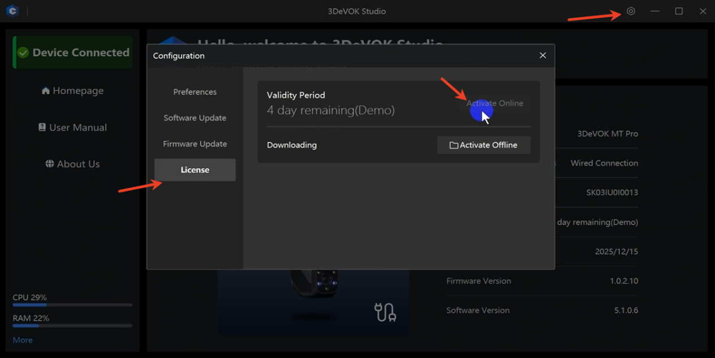Click the wired connection plug icon
Viewport: 715px width, 358px height.
tap(385, 312)
